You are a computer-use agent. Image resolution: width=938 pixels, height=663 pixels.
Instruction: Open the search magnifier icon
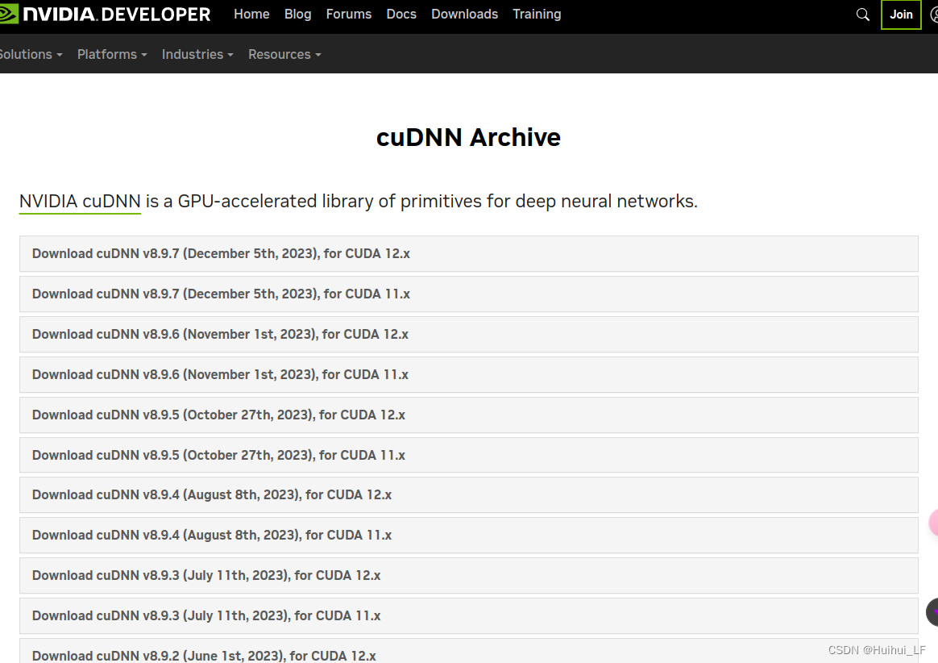(x=862, y=15)
